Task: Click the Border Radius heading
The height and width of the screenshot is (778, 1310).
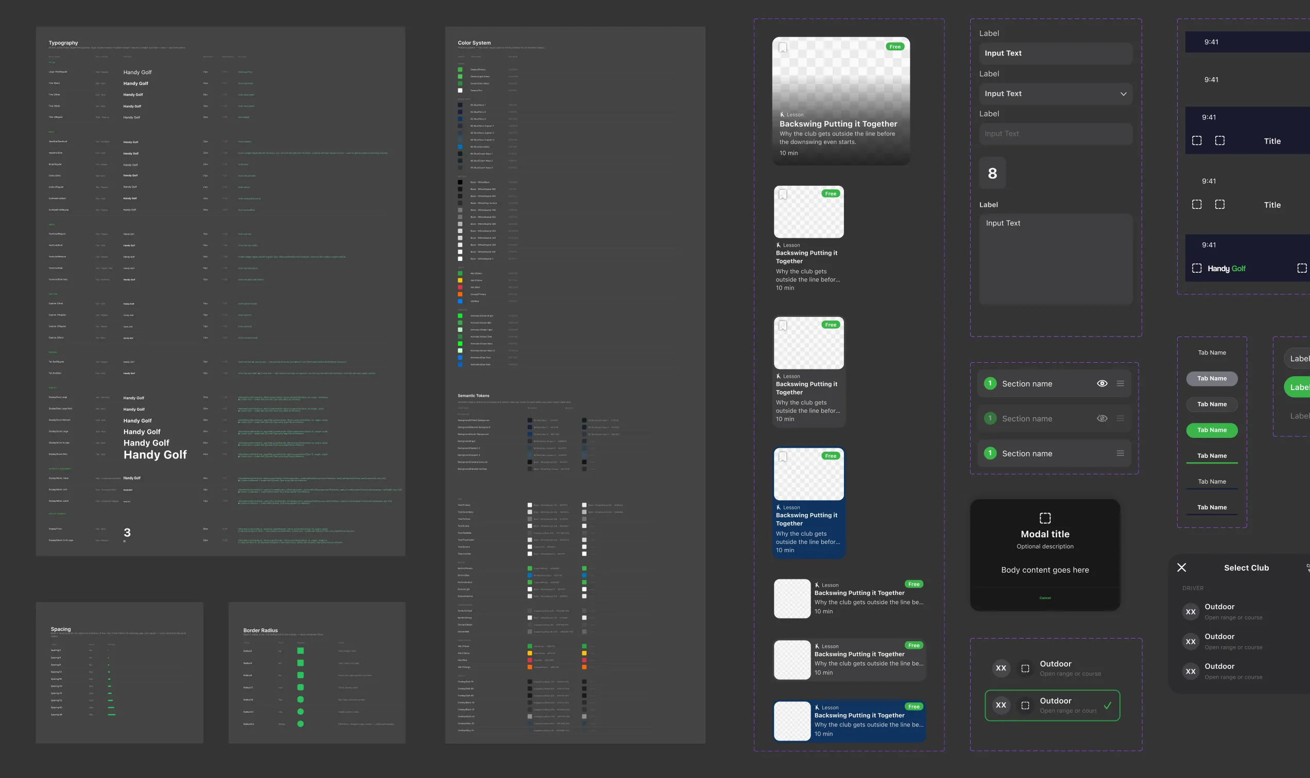Action: (260, 630)
